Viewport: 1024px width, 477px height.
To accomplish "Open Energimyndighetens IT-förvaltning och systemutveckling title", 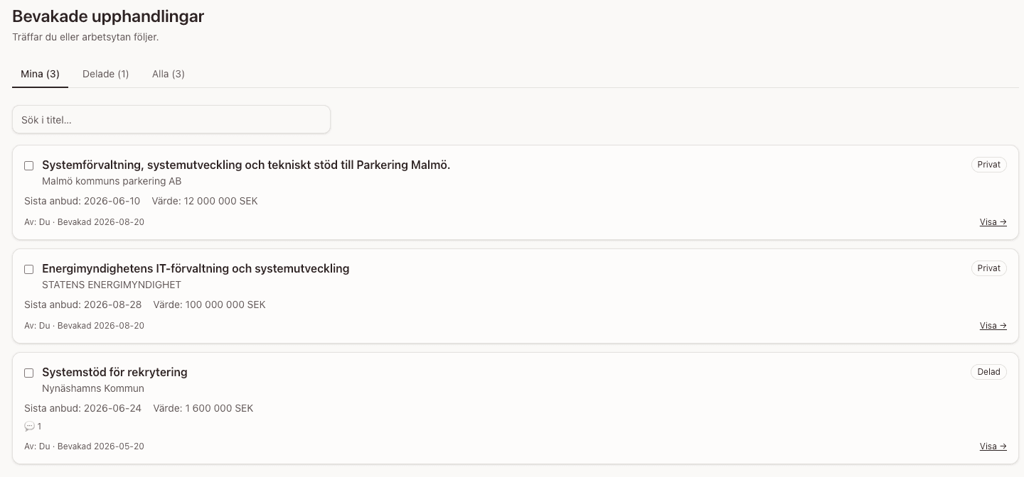I will [x=196, y=269].
